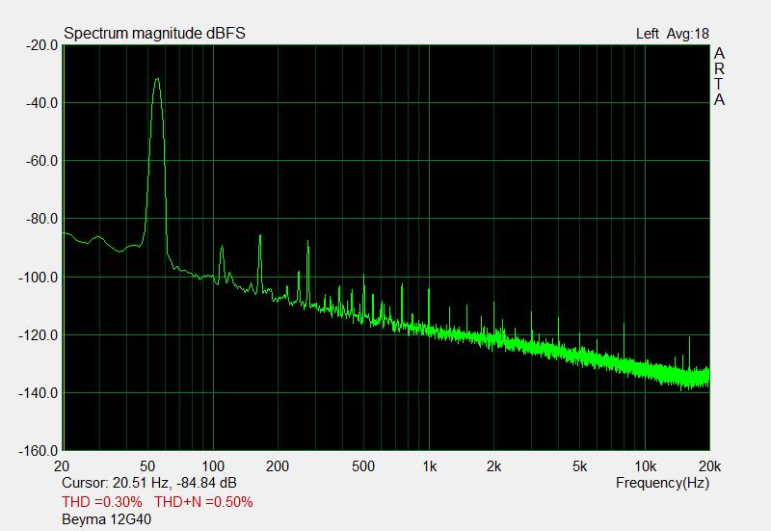Image resolution: width=771 pixels, height=531 pixels.
Task: Click the THD =0.30% readout
Action: [x=102, y=502]
